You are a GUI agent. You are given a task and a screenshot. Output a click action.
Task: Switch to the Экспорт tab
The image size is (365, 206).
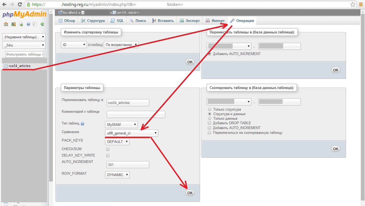click(x=190, y=21)
